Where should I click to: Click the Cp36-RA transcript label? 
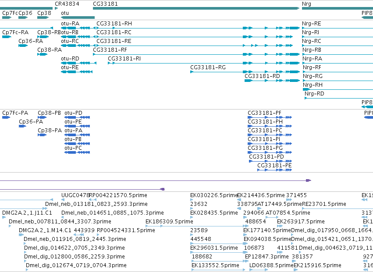pos(31,41)
